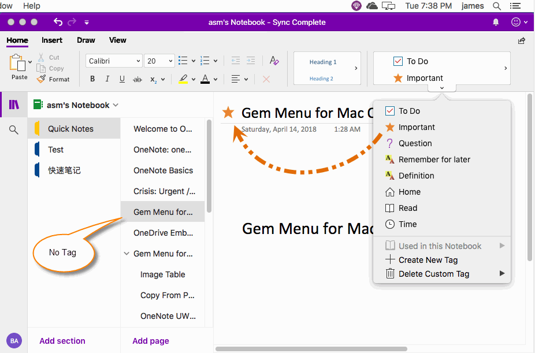The width and height of the screenshot is (535, 353).
Task: Click the Copy icon
Action: (41, 68)
